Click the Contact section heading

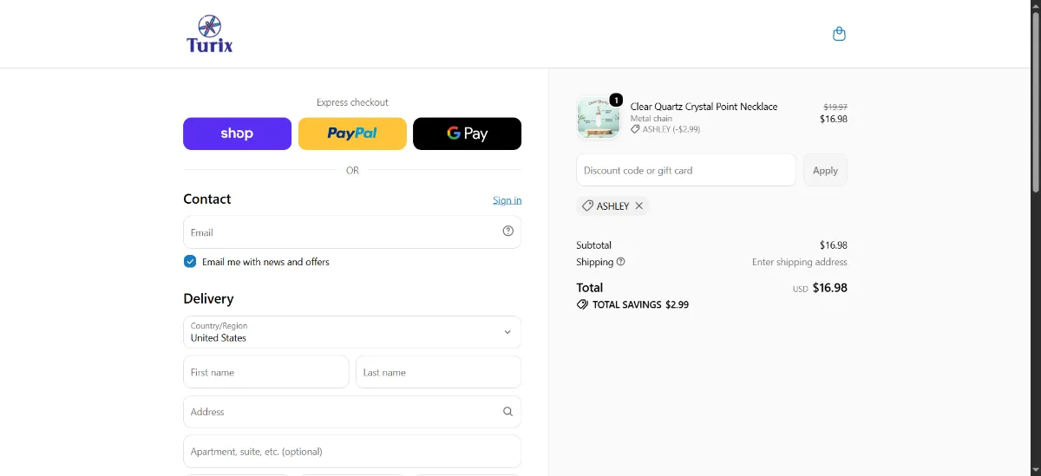pos(207,199)
